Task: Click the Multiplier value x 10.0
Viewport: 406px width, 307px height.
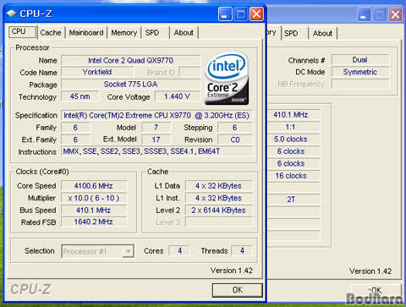Action: 94,198
